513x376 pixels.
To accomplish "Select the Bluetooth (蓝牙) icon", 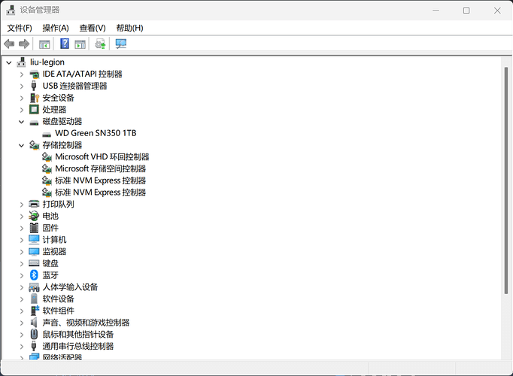I will (x=34, y=275).
